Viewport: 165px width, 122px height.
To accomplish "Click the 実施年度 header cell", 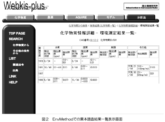I will click(41, 52).
